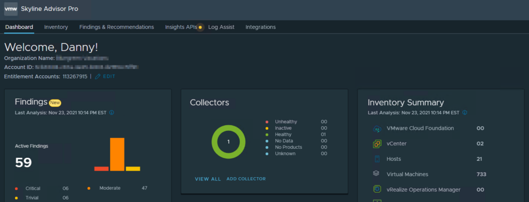Click the tall orange Moderate findings bar

pyautogui.click(x=117, y=154)
